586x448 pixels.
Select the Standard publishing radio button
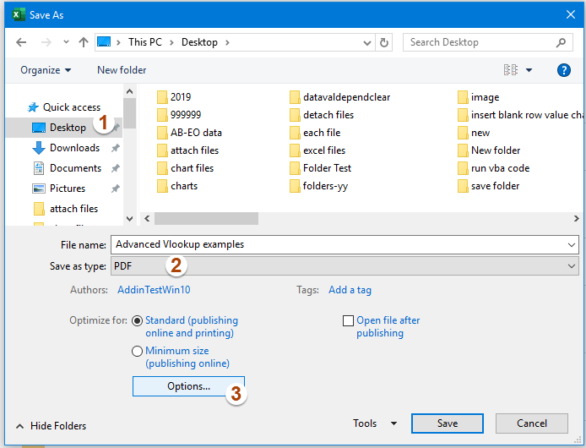coord(138,320)
